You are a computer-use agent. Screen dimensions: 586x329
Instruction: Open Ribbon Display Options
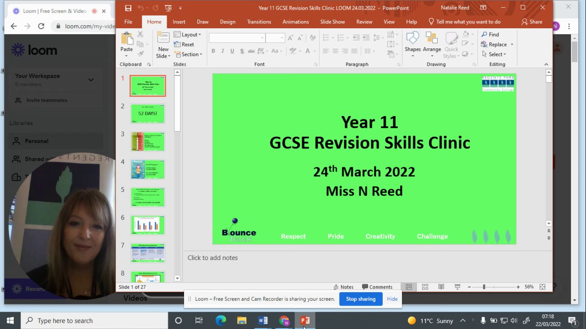coord(483,8)
